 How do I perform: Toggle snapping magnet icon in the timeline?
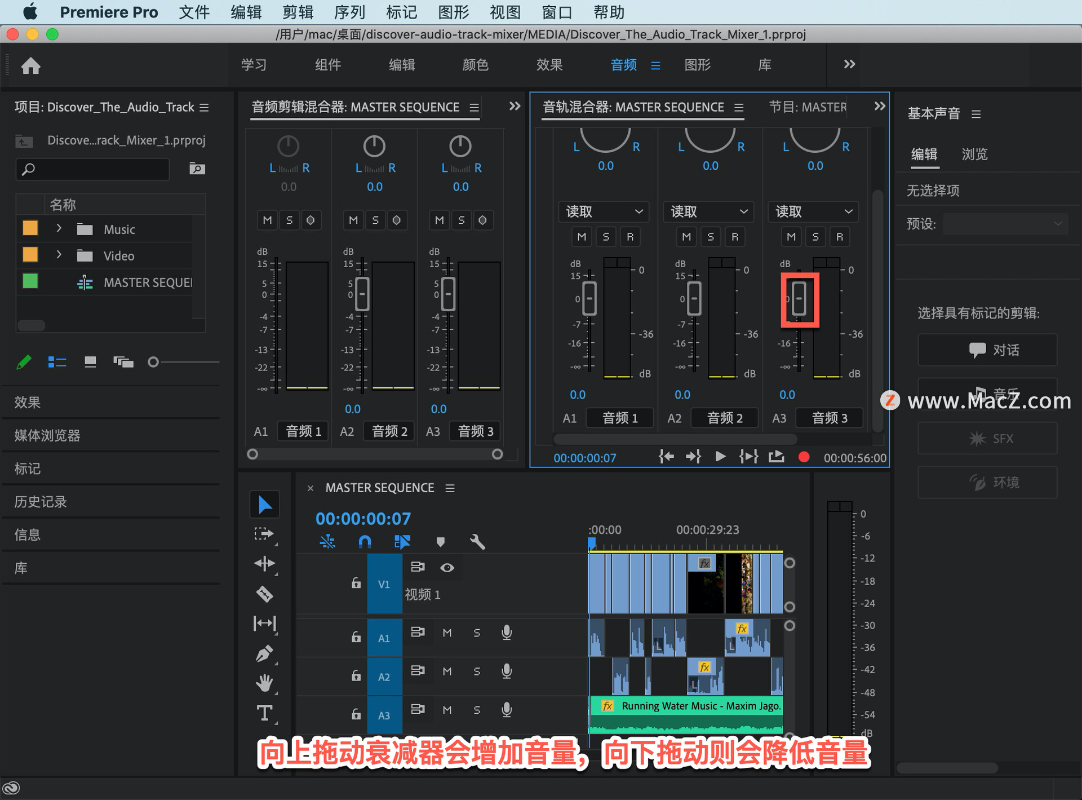pos(365,542)
